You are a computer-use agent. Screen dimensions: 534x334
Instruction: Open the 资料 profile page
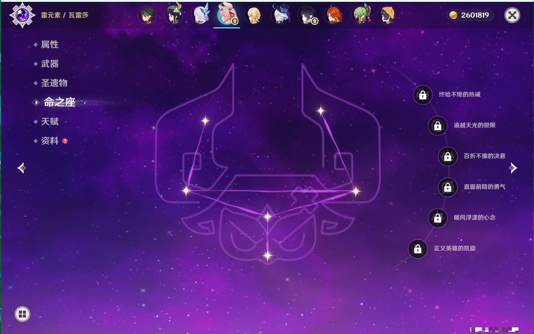click(50, 141)
